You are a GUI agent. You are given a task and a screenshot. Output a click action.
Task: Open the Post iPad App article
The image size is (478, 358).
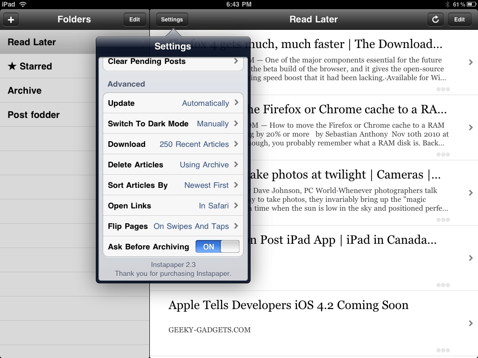coord(364,258)
